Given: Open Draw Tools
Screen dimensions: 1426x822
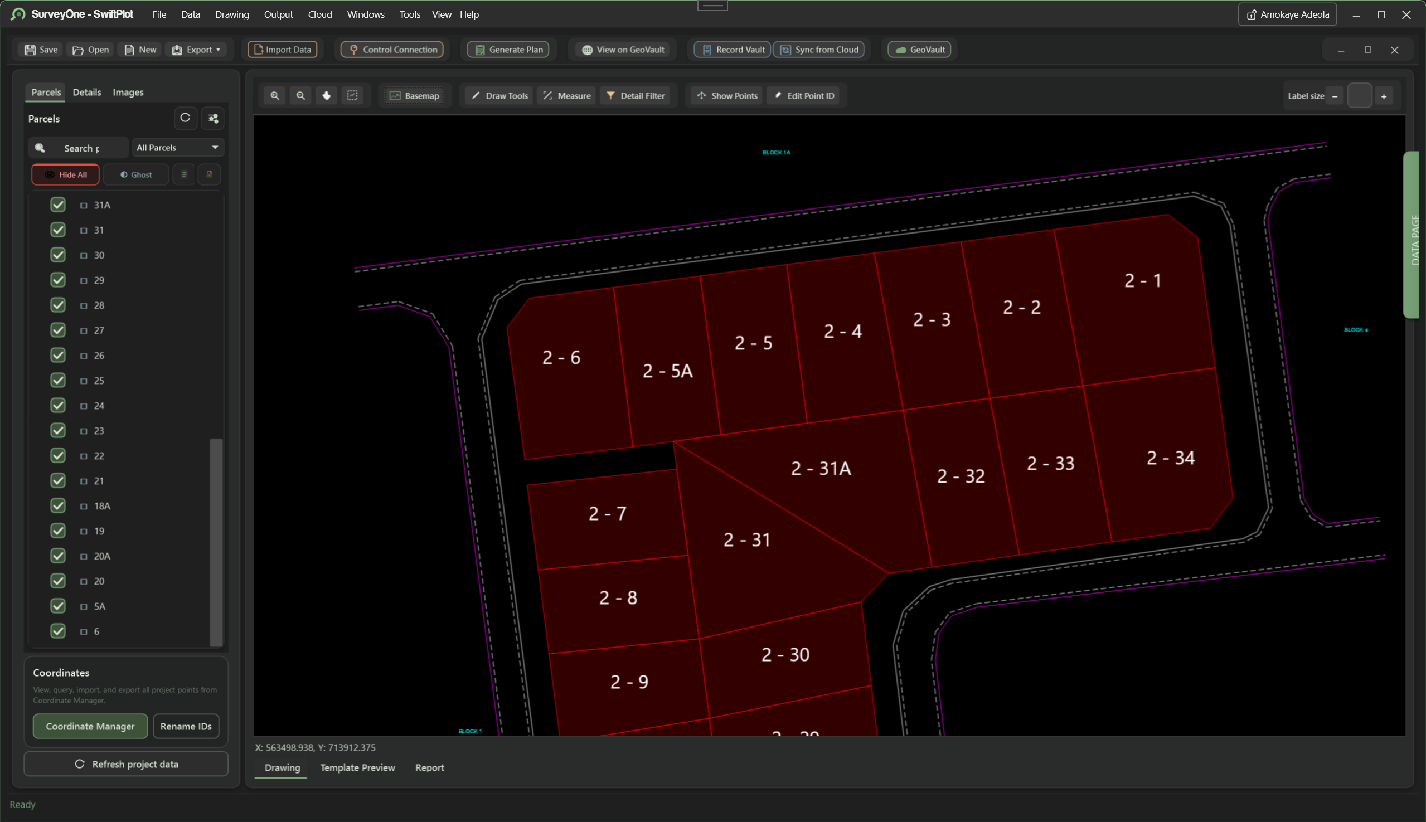Looking at the screenshot, I should pyautogui.click(x=499, y=95).
